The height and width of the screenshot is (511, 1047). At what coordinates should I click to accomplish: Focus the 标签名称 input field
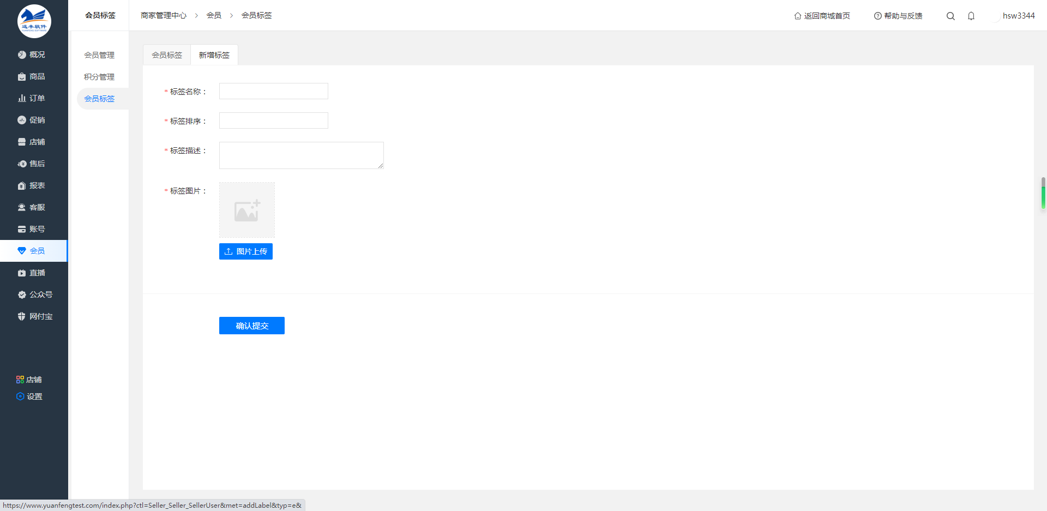click(274, 91)
